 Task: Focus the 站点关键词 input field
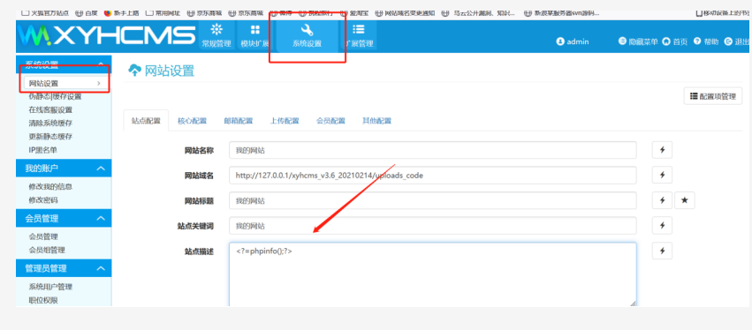pyautogui.click(x=433, y=226)
